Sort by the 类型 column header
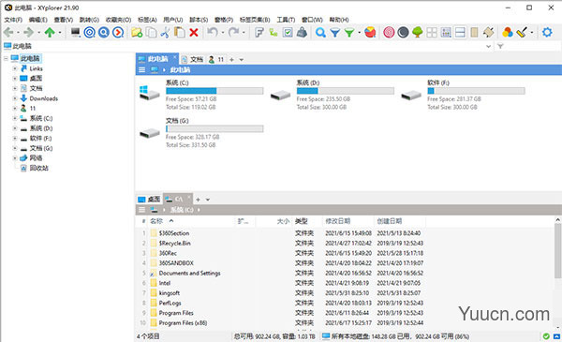562x342 pixels. (301, 221)
